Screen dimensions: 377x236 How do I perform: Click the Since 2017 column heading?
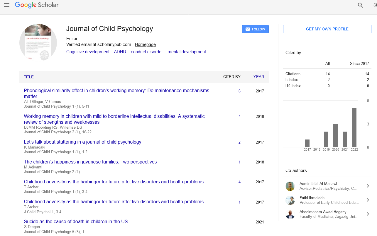coord(359,63)
